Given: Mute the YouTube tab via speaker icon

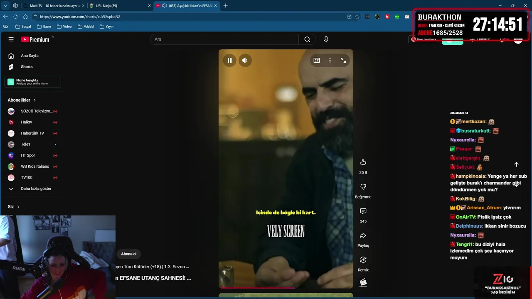Looking at the screenshot, I should point(165,5).
